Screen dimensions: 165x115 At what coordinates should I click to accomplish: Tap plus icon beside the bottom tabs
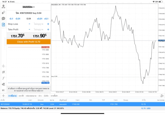point(3,96)
